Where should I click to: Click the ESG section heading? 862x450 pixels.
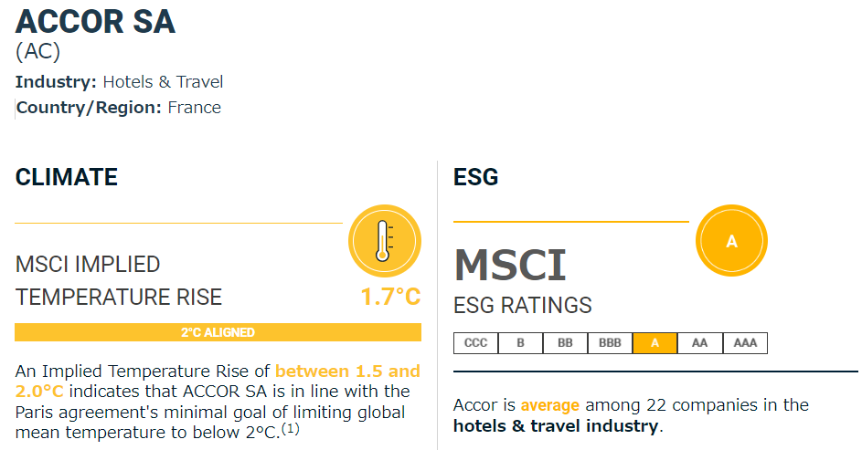[475, 177]
